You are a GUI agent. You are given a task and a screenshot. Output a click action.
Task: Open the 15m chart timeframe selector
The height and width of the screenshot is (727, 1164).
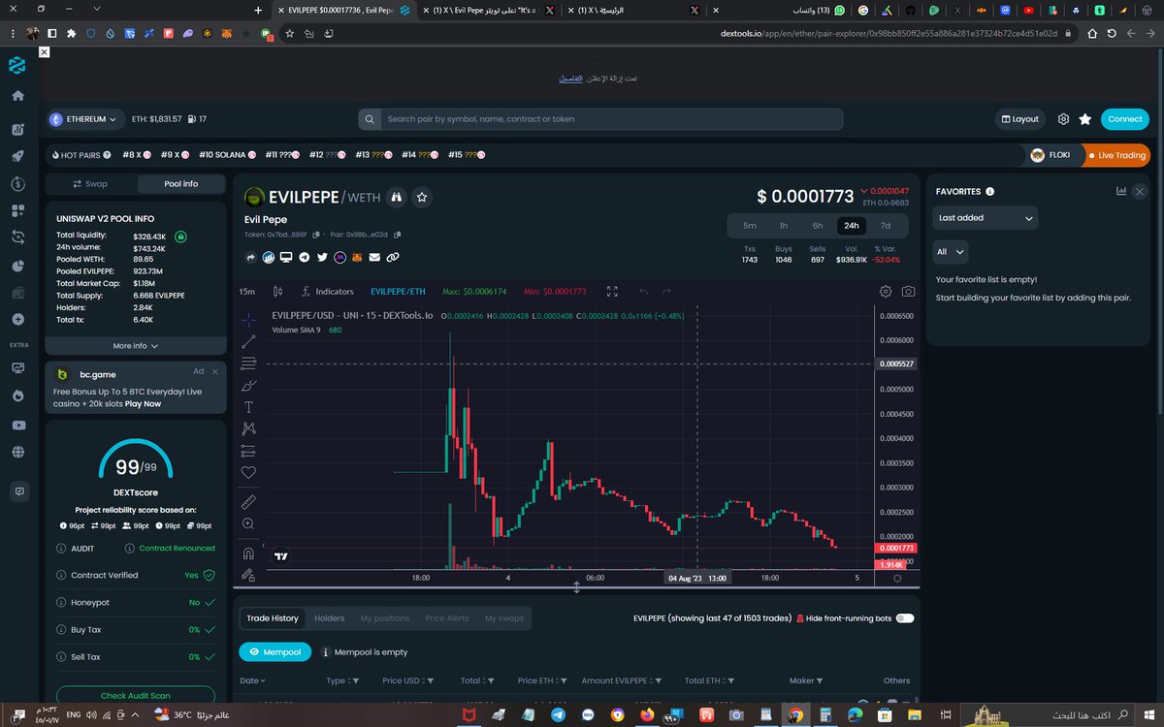[x=247, y=291]
